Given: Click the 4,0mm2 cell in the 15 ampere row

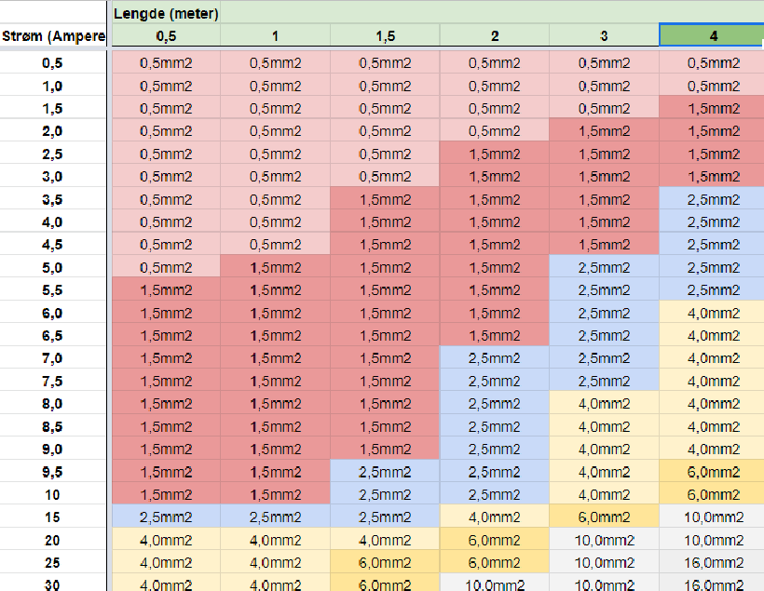Looking at the screenshot, I should point(494,517).
